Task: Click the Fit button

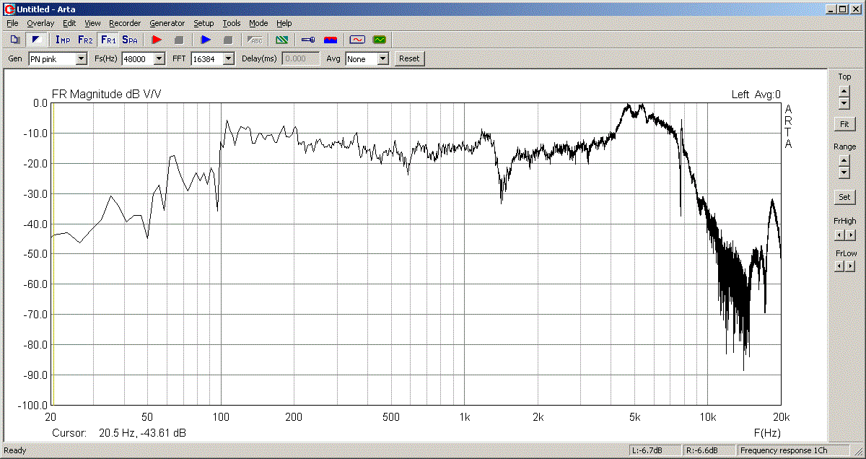Action: [x=844, y=124]
